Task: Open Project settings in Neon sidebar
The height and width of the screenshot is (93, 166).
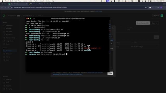Action: [10, 38]
